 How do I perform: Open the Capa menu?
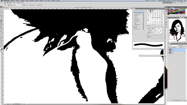pos(27,1)
